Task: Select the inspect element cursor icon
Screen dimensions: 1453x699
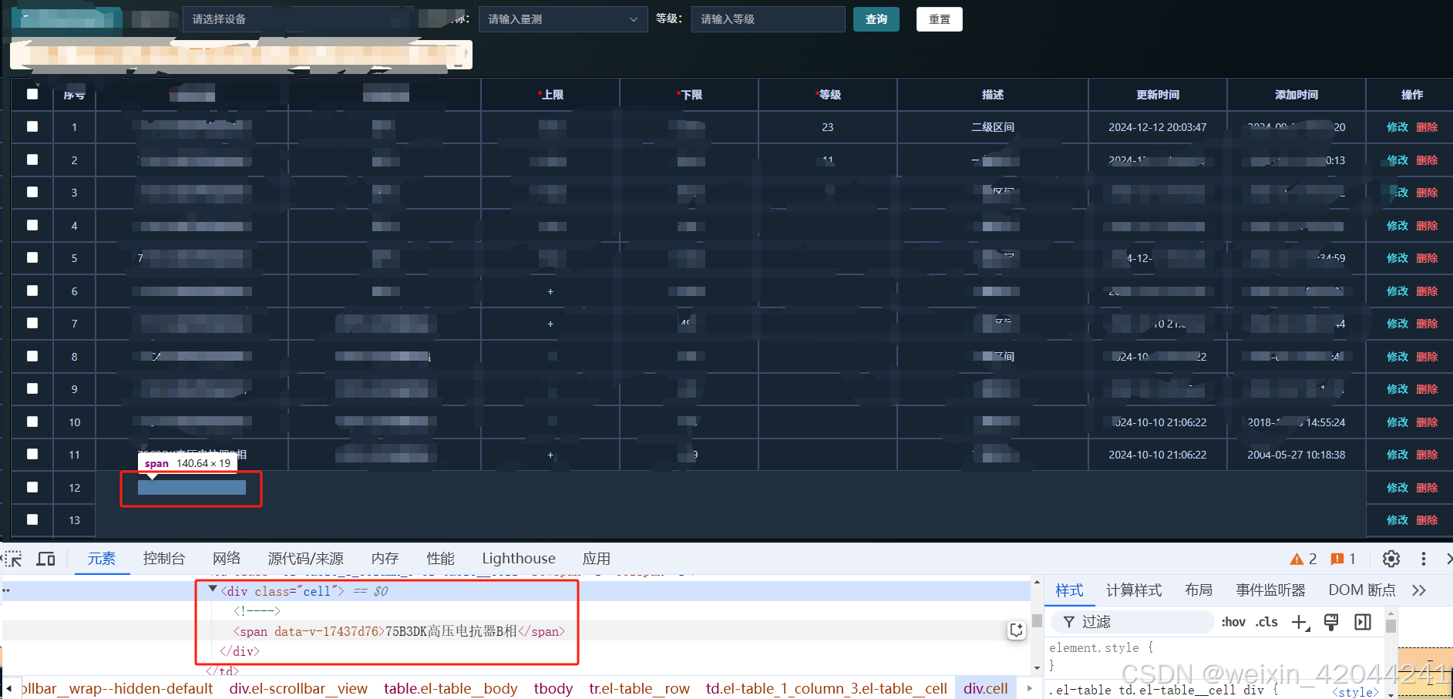Action: coord(12,558)
